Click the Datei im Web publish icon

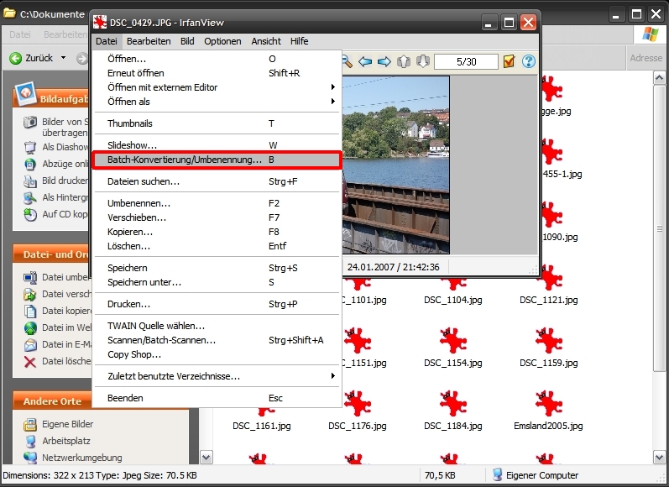pos(30,328)
